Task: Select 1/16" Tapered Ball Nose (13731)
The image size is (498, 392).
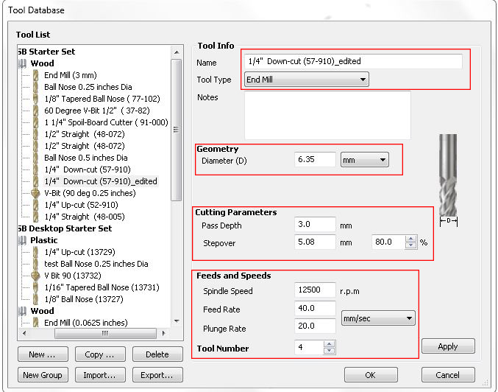Action: pos(102,287)
